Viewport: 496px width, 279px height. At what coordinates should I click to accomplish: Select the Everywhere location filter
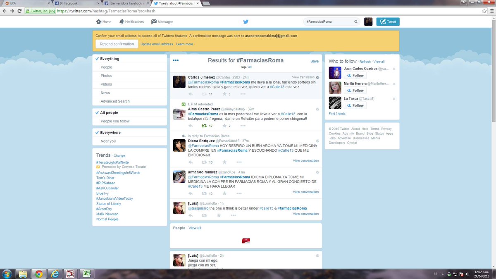pyautogui.click(x=130, y=133)
